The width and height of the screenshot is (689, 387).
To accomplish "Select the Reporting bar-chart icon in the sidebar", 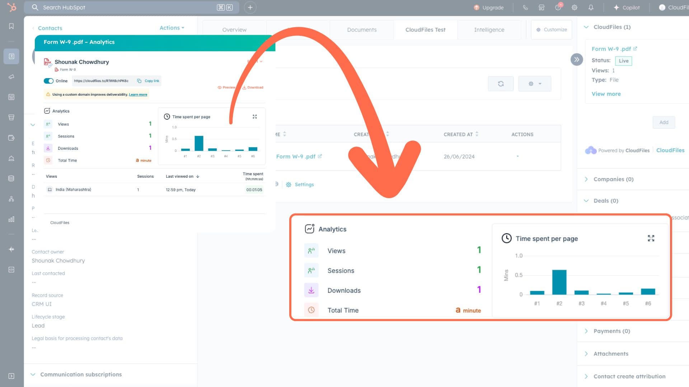I will pos(11,219).
